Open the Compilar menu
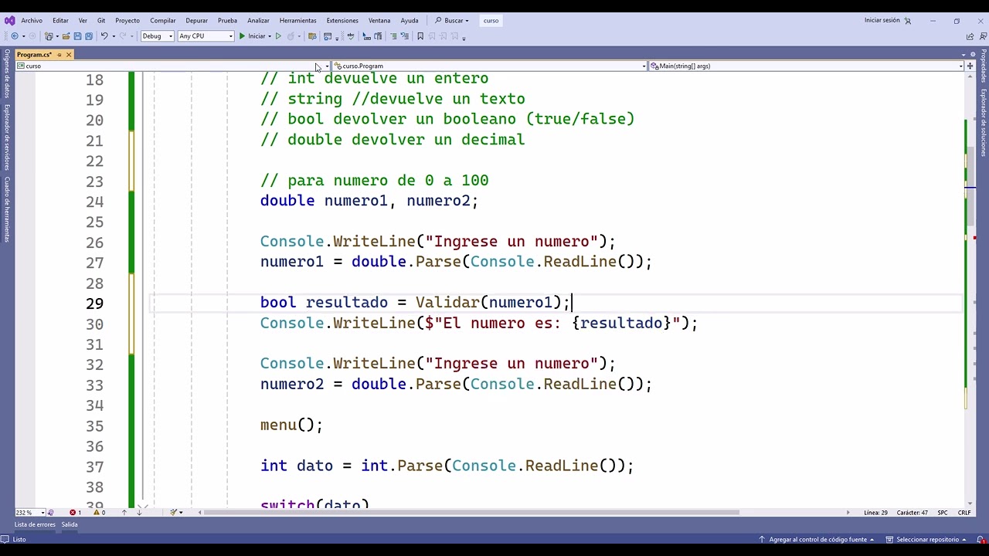The height and width of the screenshot is (556, 989). (x=162, y=21)
